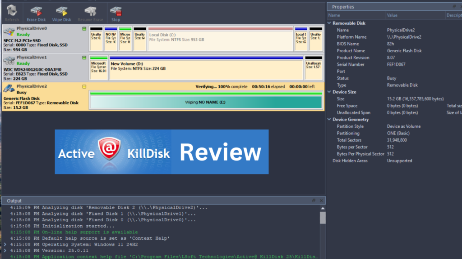Expand the Version 25.0.11 log entry
Image resolution: width=462 pixels, height=259 pixels.
point(5,250)
